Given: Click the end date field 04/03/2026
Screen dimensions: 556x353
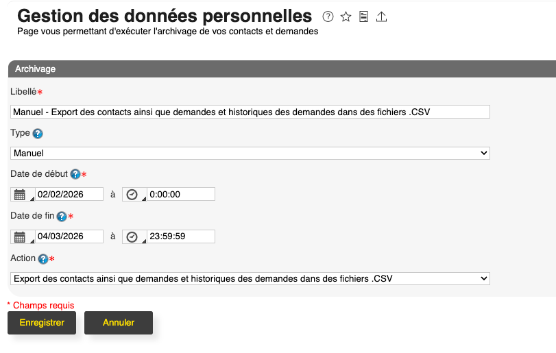Looking at the screenshot, I should click(x=69, y=237).
